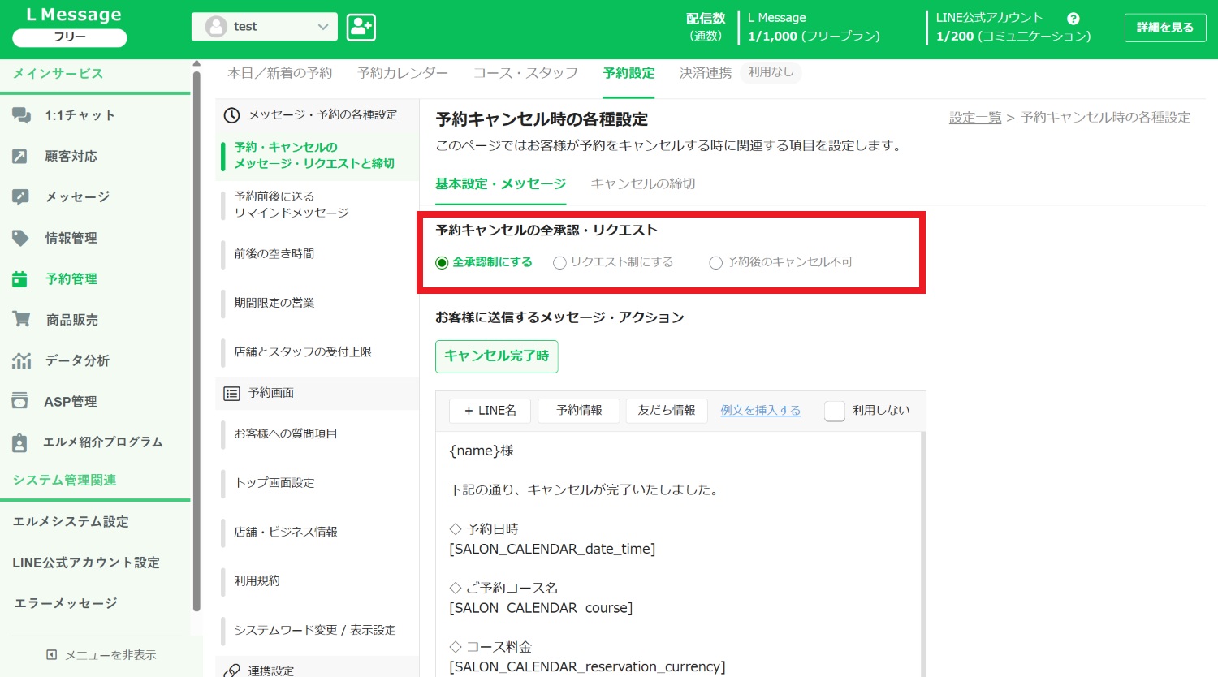Click the 1:1チャット chat bubble icon
This screenshot has width=1218, height=677.
tap(21, 115)
